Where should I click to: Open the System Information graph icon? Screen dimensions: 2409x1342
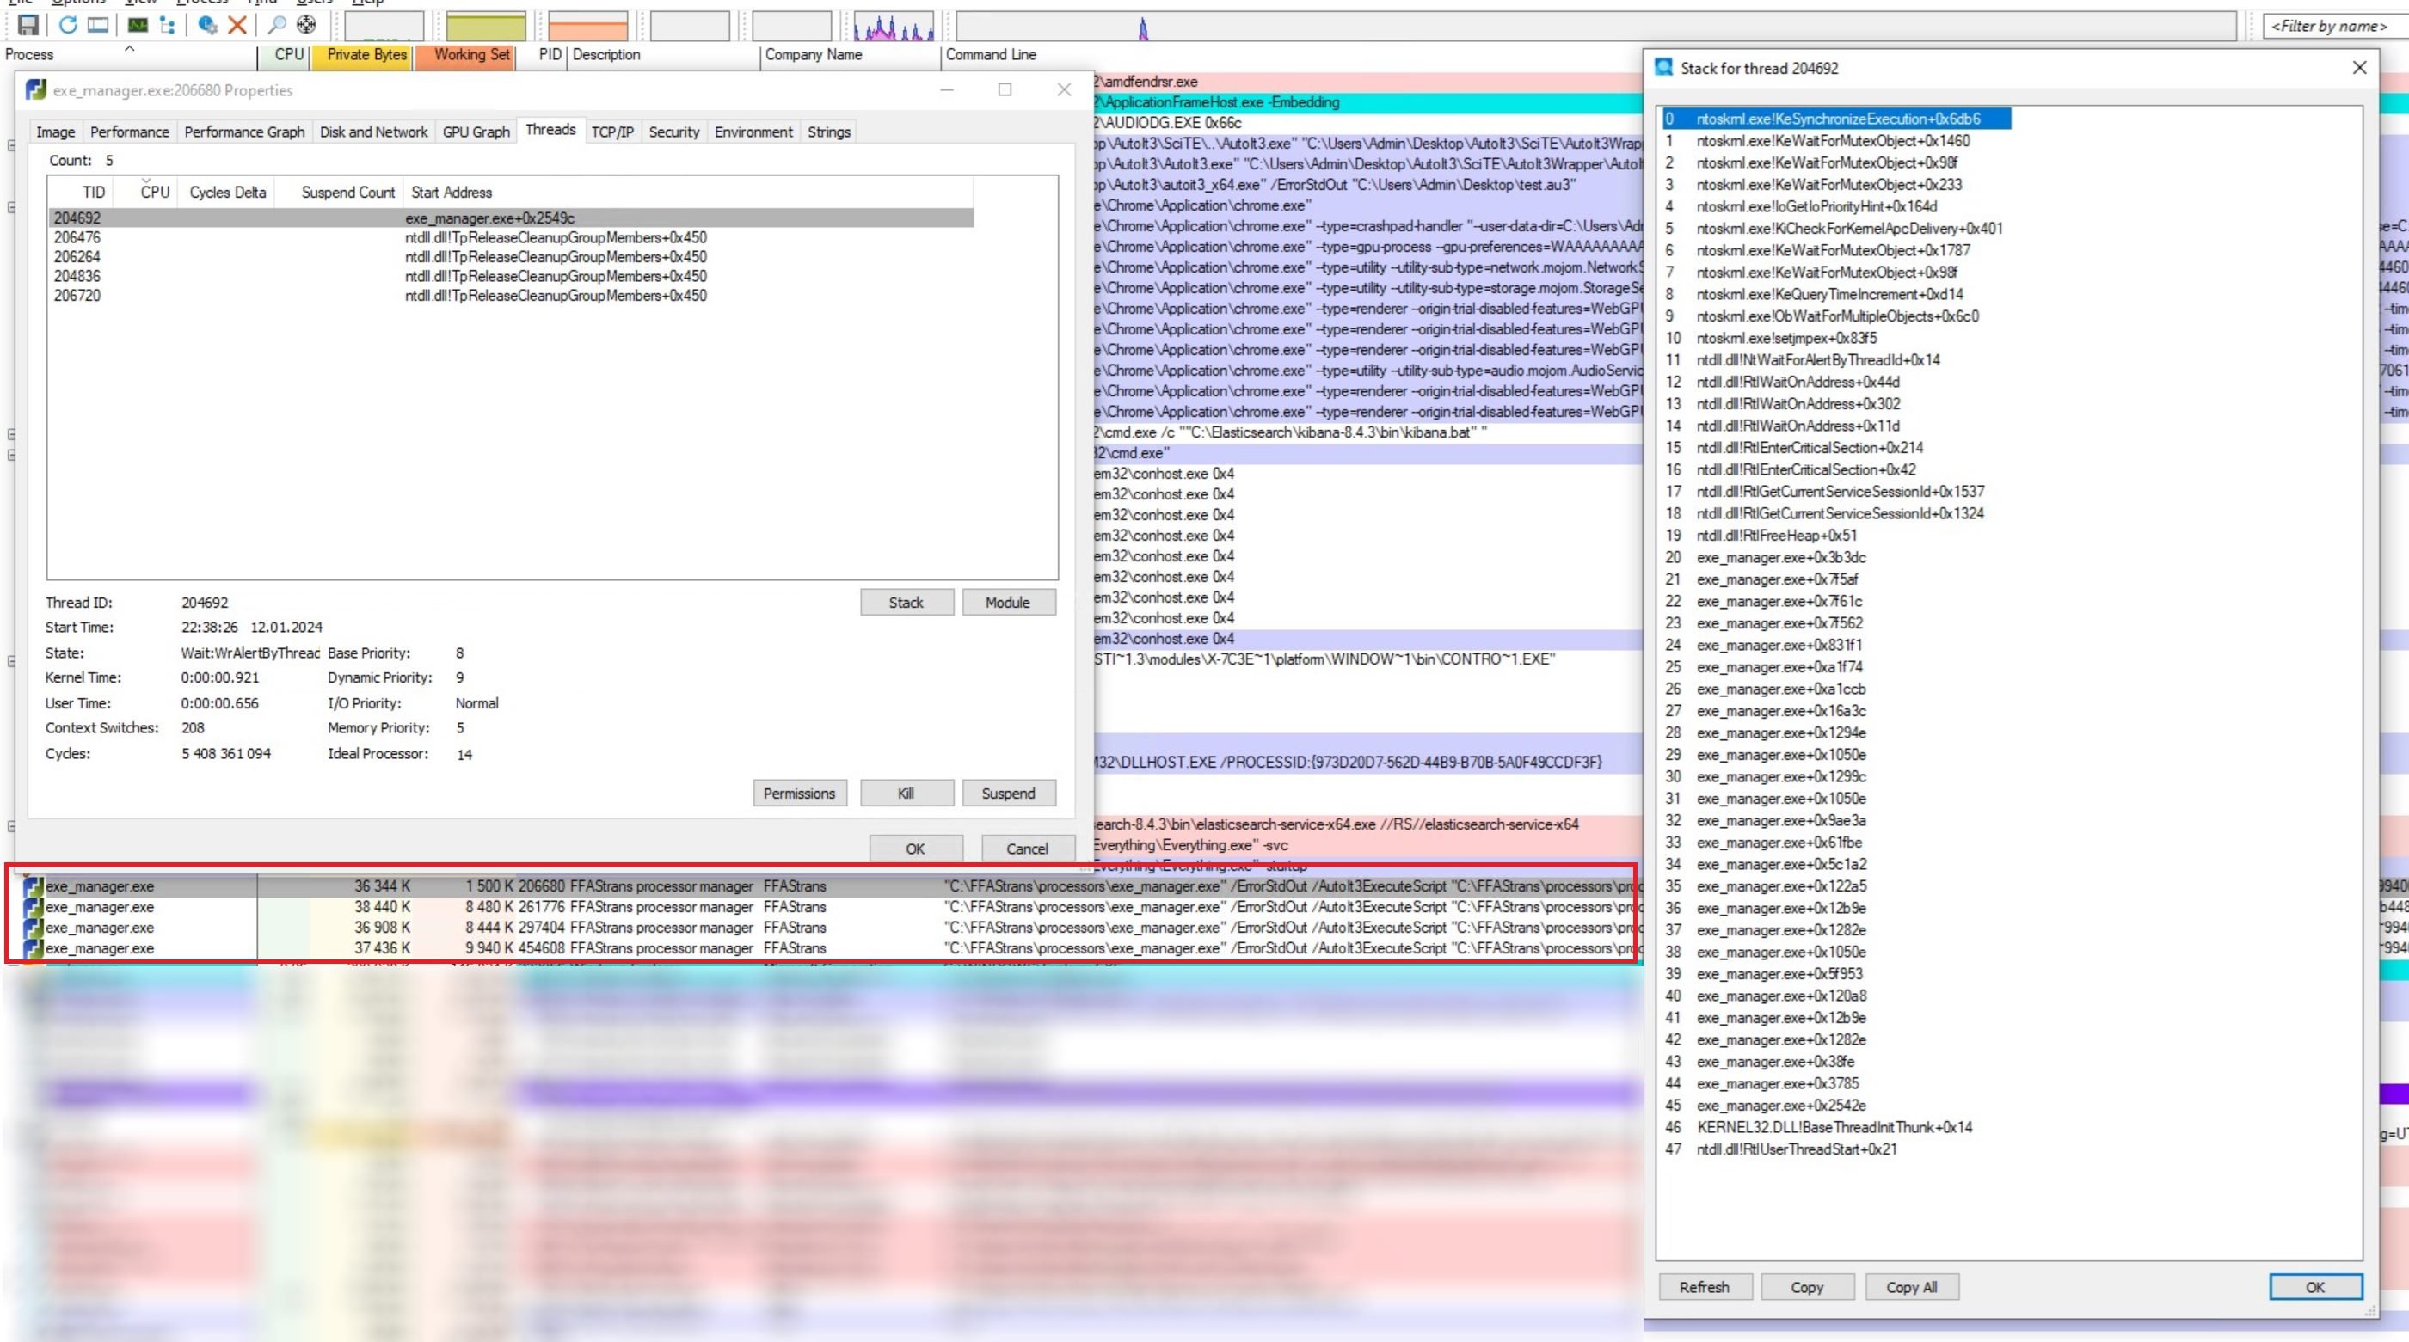tap(138, 25)
